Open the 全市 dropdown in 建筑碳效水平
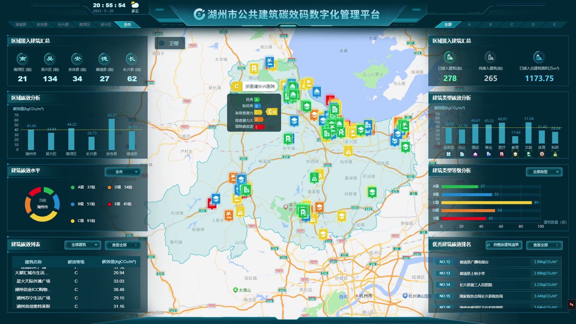Image resolution: width=576 pixels, height=324 pixels. coord(123,172)
